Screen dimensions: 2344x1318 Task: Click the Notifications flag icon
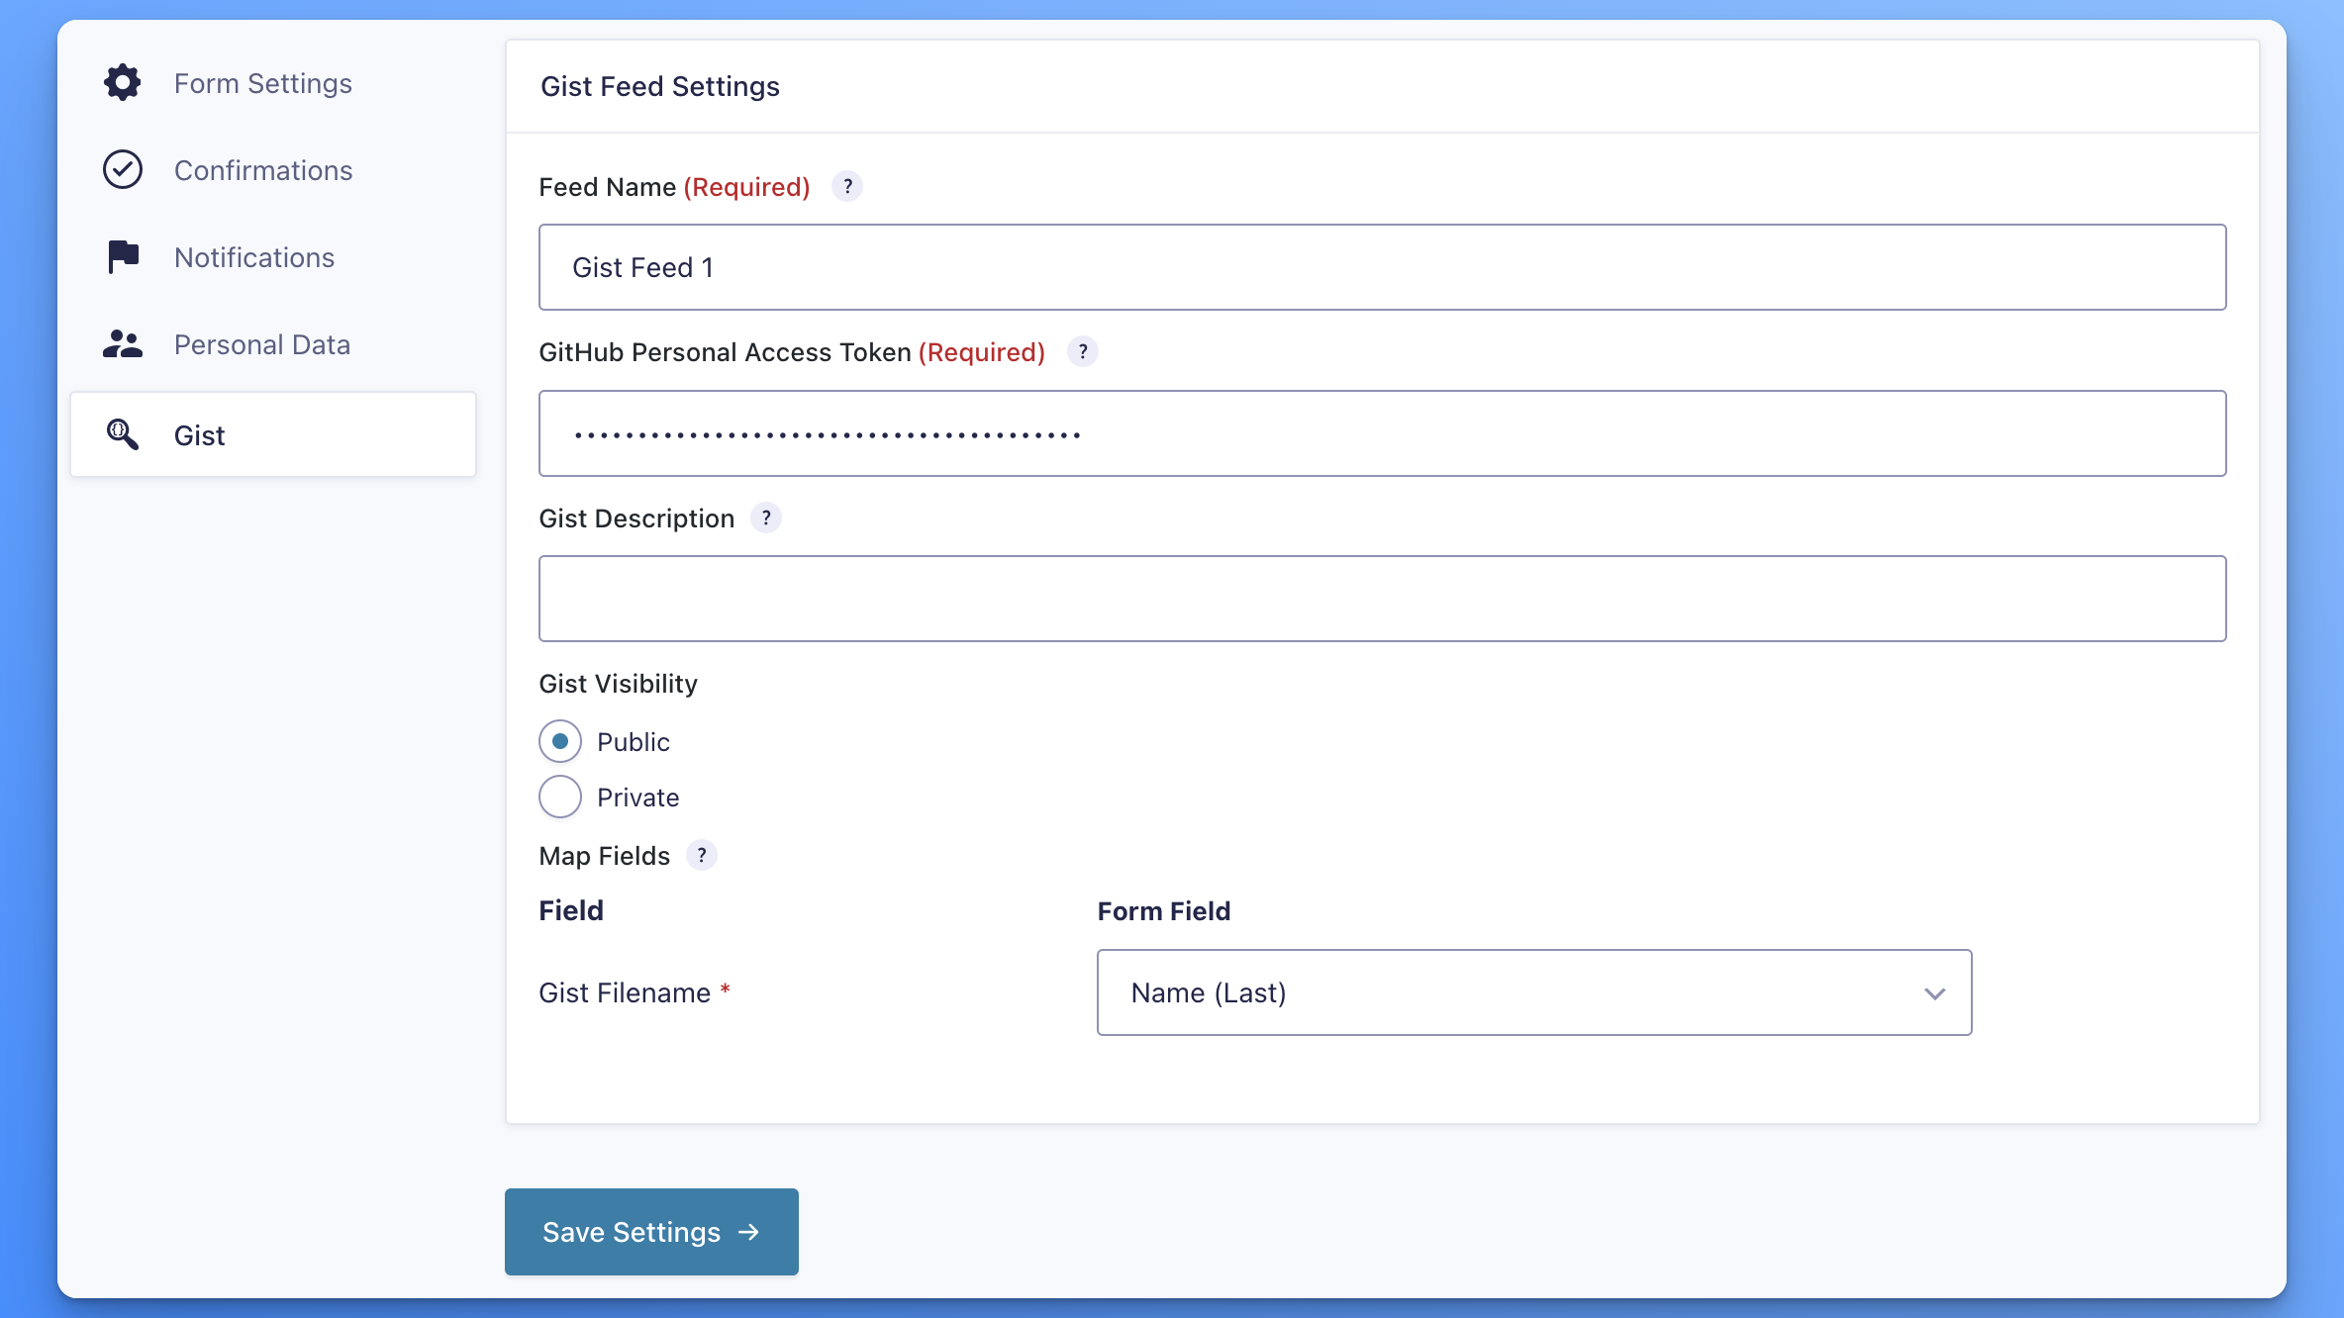click(123, 256)
